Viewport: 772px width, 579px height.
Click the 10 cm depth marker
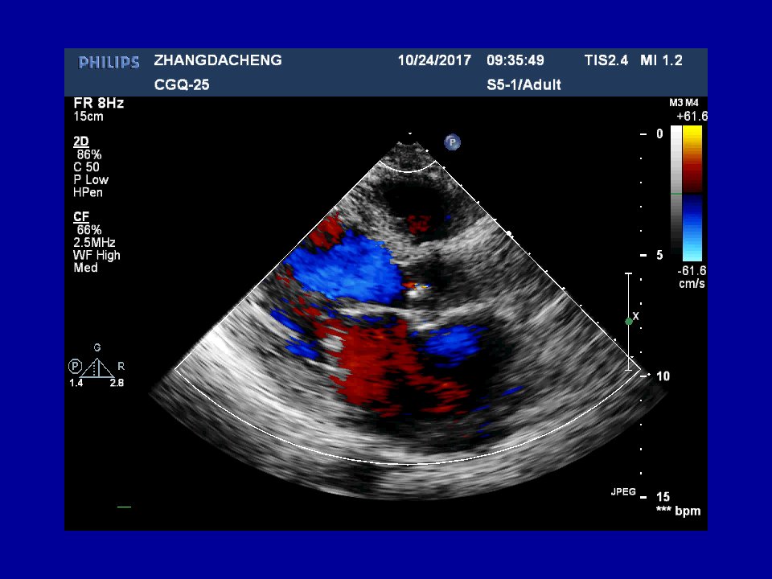tap(663, 376)
